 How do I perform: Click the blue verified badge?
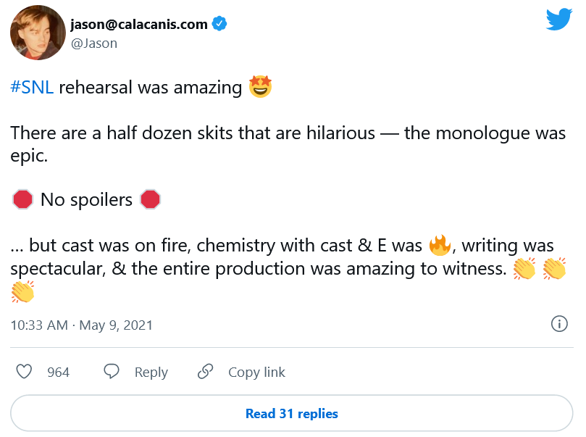coord(219,24)
